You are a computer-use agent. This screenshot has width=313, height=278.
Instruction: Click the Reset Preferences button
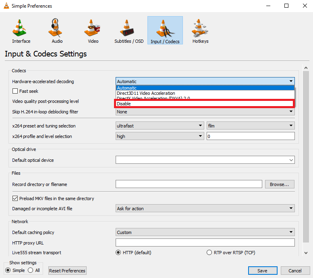pos(67,271)
